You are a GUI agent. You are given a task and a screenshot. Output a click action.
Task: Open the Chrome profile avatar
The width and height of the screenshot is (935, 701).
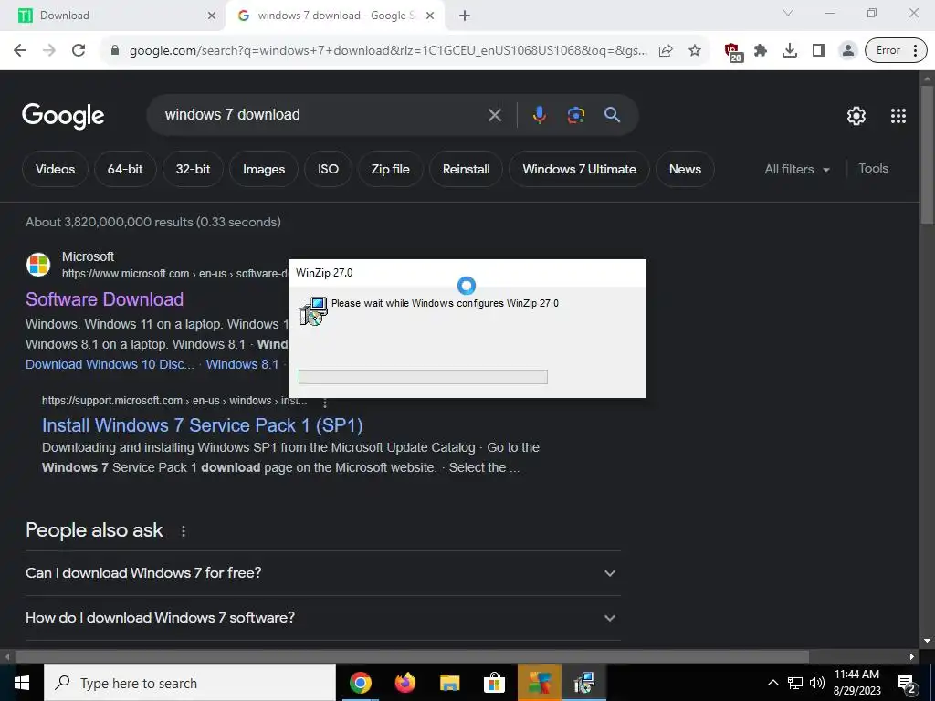[847, 51]
